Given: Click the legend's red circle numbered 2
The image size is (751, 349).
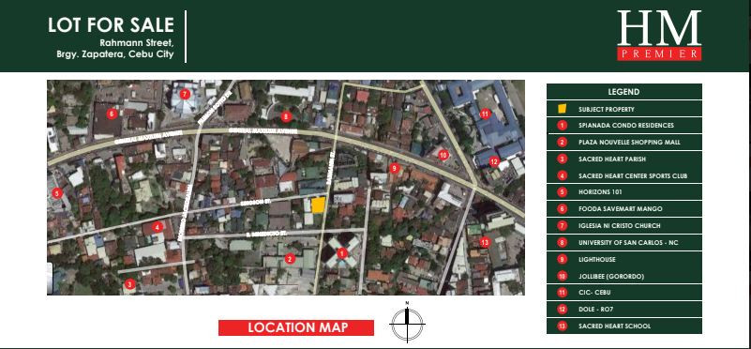Looking at the screenshot, I should (562, 143).
